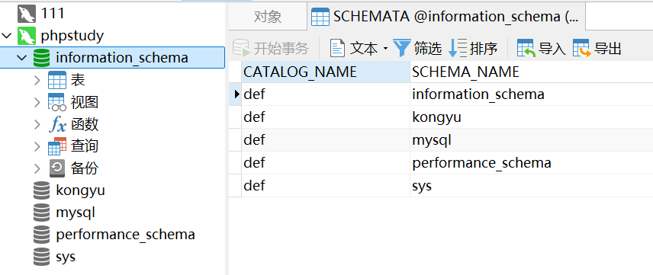Collapse the phpstudy connection node
The width and height of the screenshot is (653, 275).
(7, 36)
